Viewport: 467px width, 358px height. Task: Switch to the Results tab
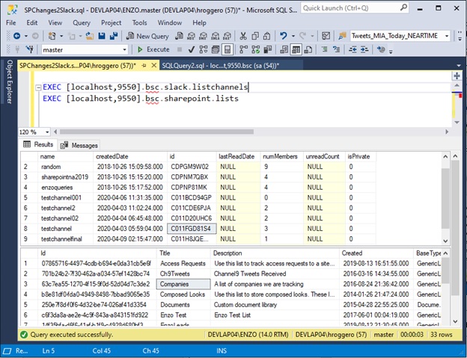point(38,144)
